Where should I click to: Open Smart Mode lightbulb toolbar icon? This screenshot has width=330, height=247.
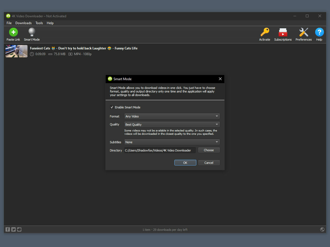(x=32, y=32)
